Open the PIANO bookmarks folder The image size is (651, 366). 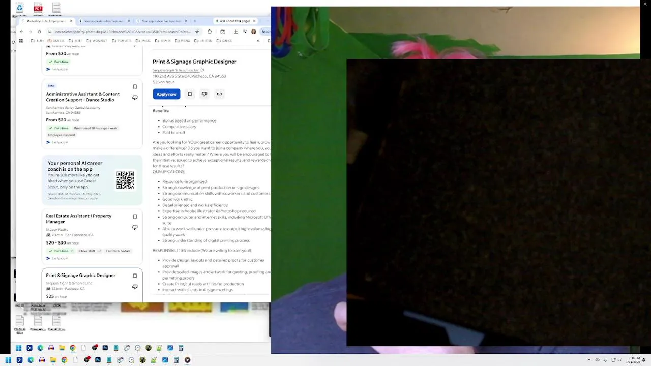click(x=183, y=41)
